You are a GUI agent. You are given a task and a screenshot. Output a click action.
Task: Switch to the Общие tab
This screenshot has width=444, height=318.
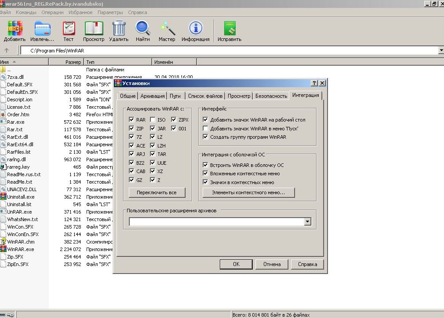pyautogui.click(x=128, y=96)
